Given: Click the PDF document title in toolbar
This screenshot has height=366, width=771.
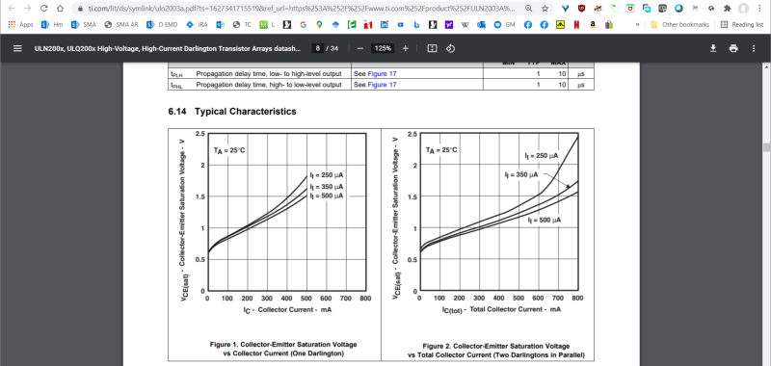Looking at the screenshot, I should click(167, 48).
